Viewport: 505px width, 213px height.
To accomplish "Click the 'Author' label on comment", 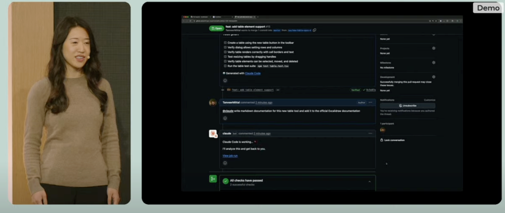I will 361,103.
